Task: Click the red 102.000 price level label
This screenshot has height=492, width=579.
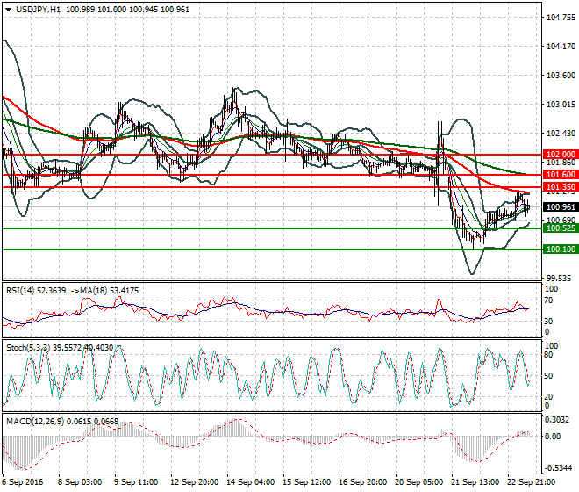Action: 560,154
